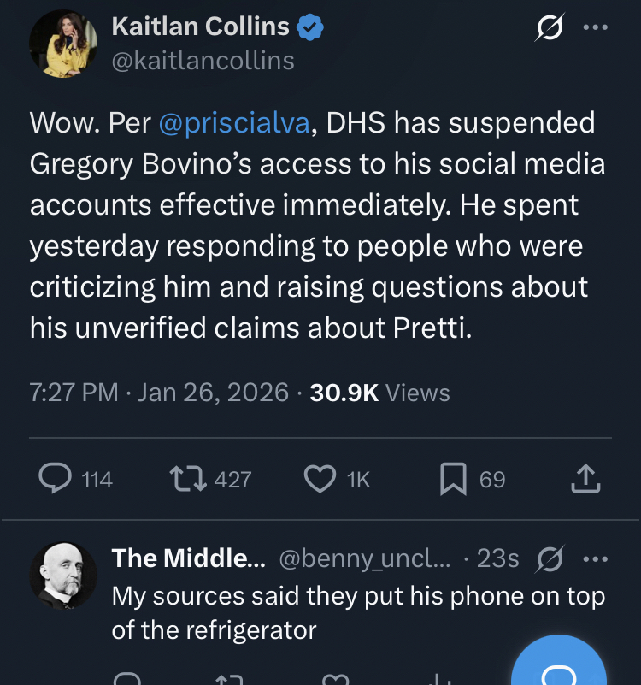
Task: Open The Middle reply author's avatar
Action: [62, 574]
